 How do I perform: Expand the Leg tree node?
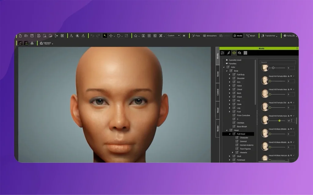[230, 108]
